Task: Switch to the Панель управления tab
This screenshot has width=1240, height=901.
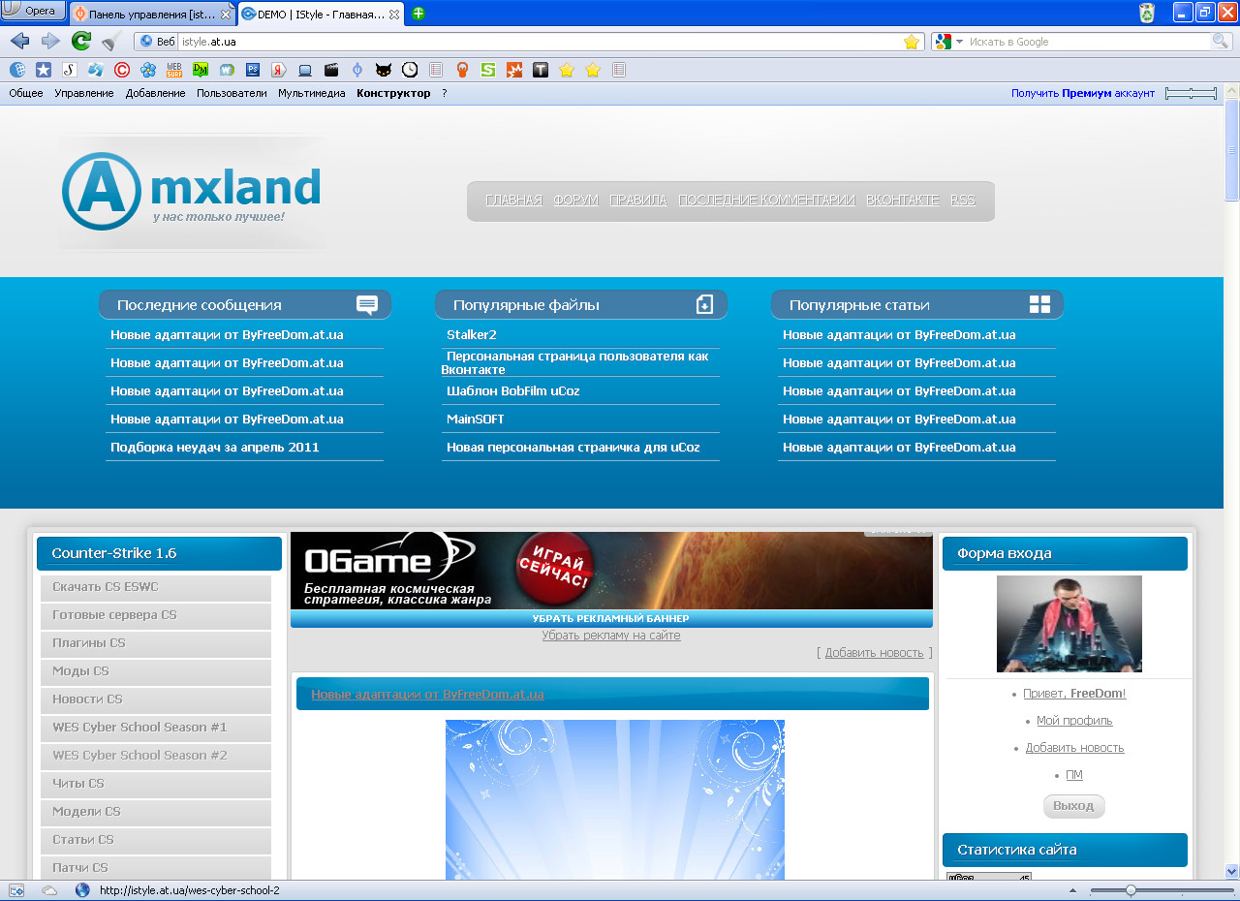Action: click(x=152, y=15)
